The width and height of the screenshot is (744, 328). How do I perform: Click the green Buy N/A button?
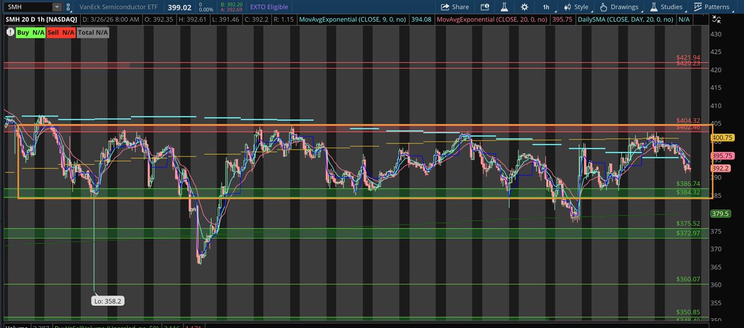[31, 31]
